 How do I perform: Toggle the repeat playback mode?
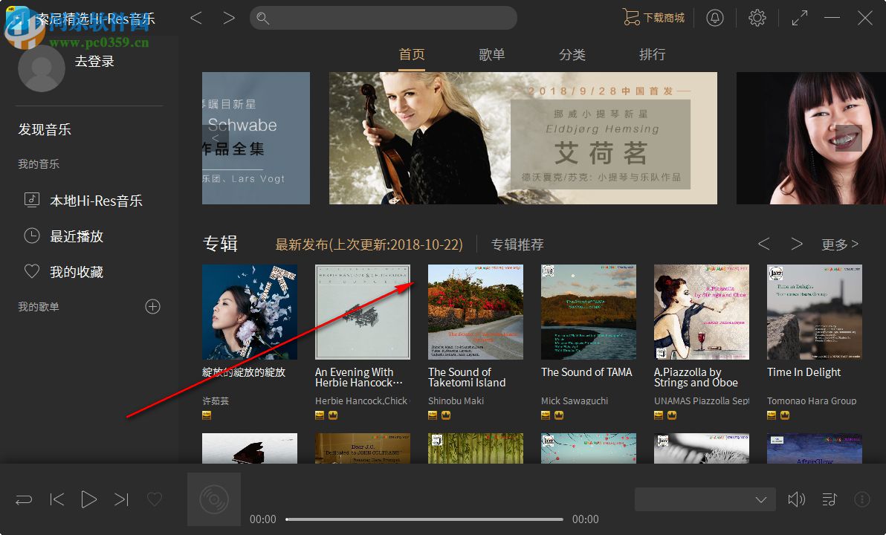pos(24,500)
